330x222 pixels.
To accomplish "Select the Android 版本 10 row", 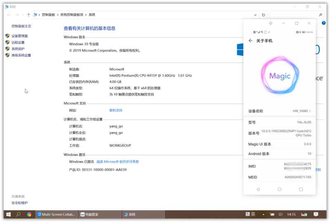I will point(280,154).
